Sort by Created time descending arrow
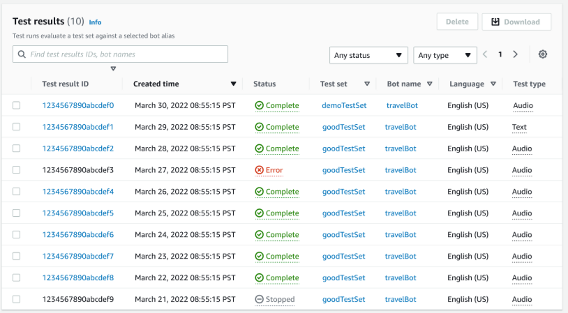Image resolution: width=568 pixels, height=313 pixels. pos(233,84)
